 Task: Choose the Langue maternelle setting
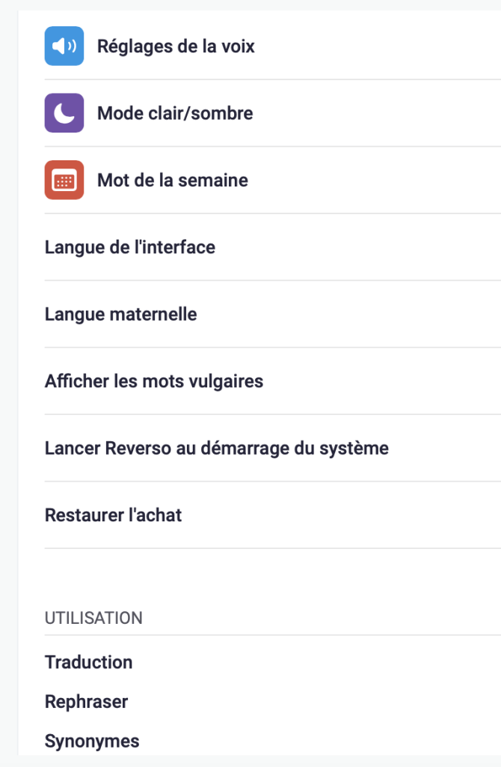pyautogui.click(x=121, y=314)
